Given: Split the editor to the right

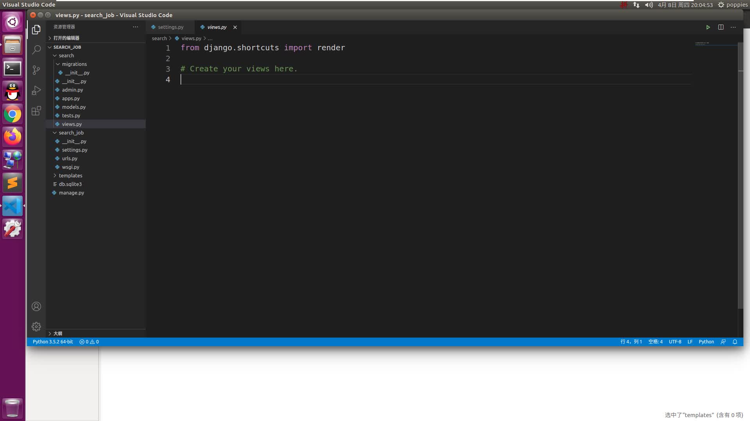Looking at the screenshot, I should (721, 27).
